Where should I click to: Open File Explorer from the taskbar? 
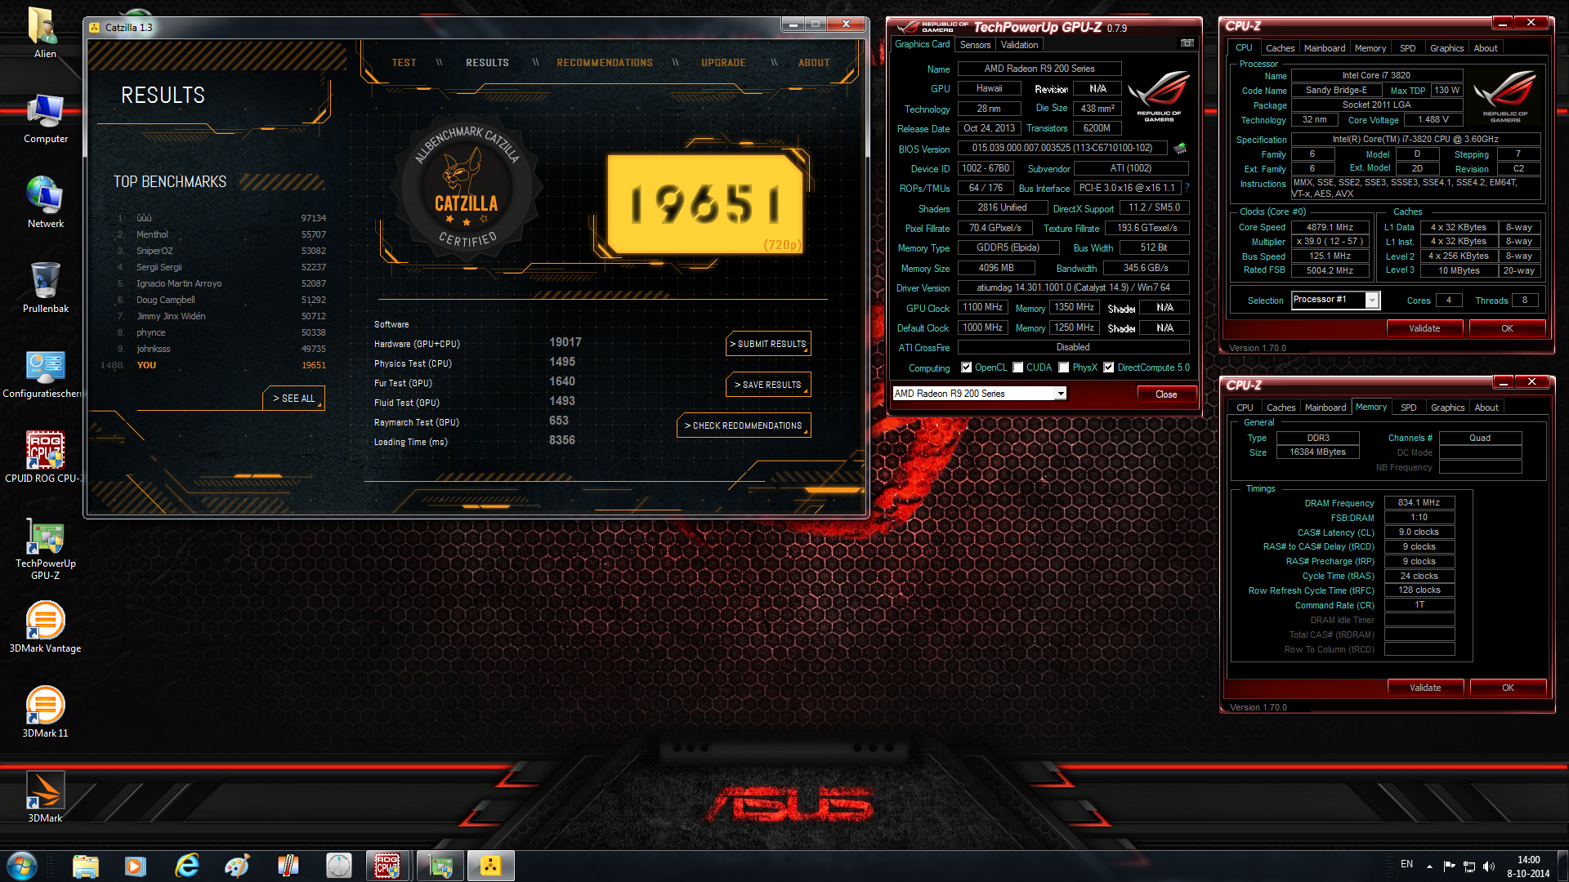click(85, 866)
